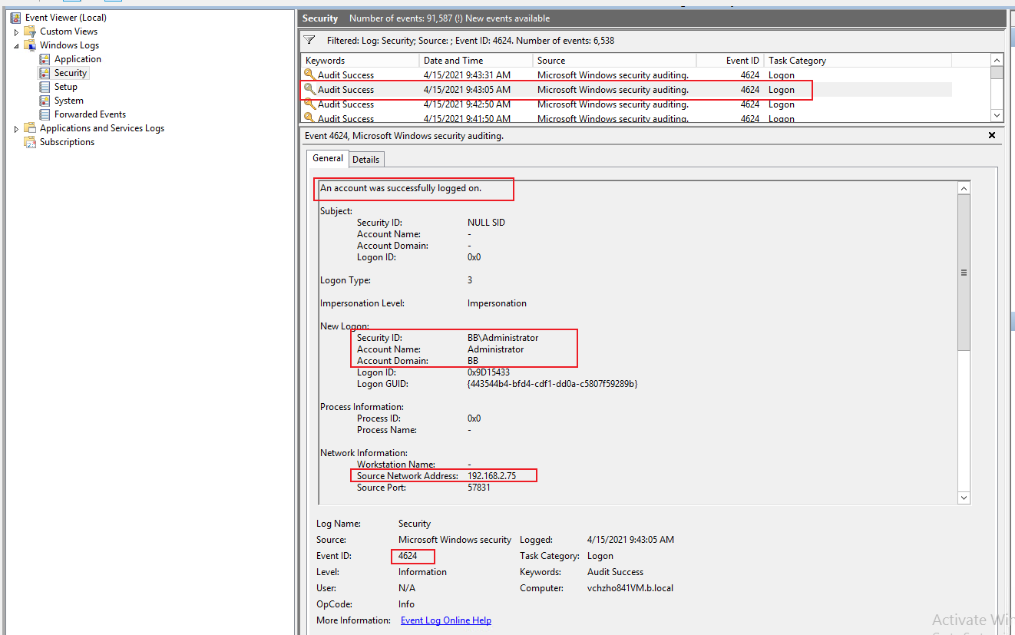Open Event Log Online Help link
Image resolution: width=1015 pixels, height=635 pixels.
(x=446, y=620)
